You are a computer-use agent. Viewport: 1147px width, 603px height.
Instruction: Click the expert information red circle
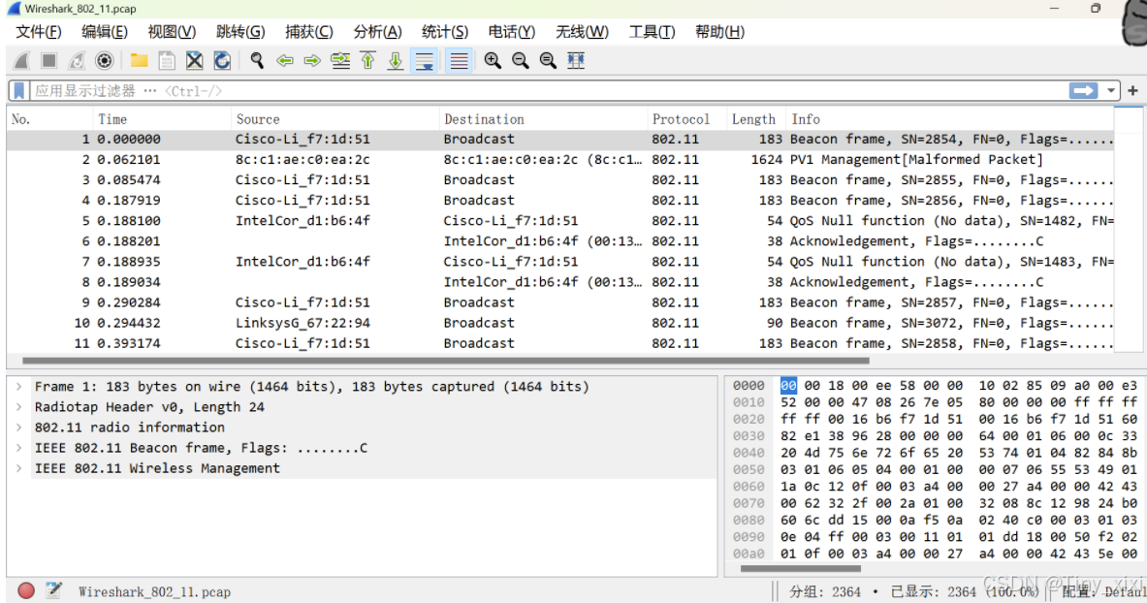(26, 590)
